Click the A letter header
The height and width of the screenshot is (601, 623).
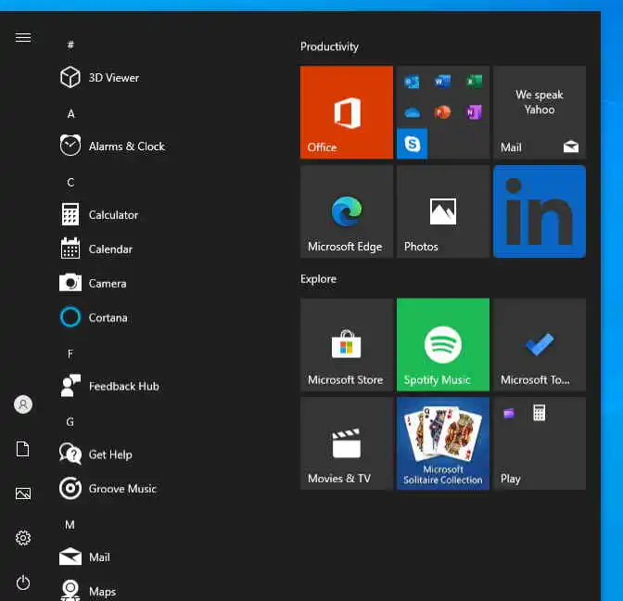[x=70, y=114]
